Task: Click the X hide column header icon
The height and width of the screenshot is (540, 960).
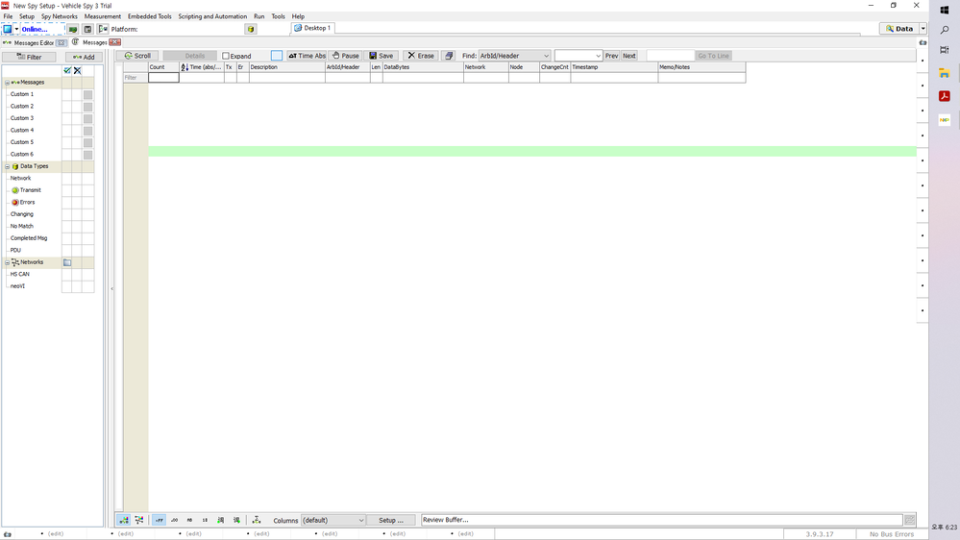Action: click(x=77, y=70)
